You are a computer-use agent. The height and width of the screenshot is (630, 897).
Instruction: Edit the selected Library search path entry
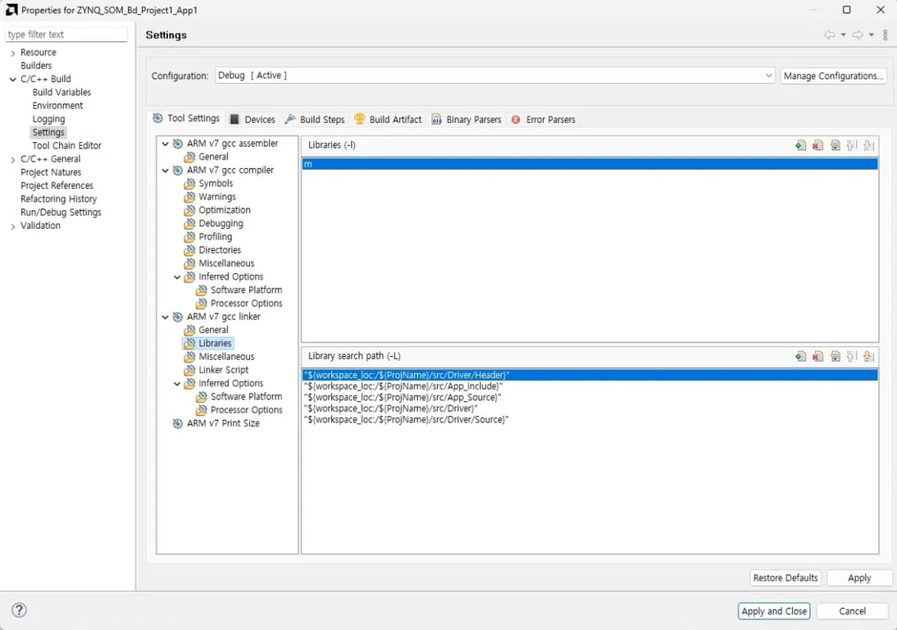(x=835, y=357)
